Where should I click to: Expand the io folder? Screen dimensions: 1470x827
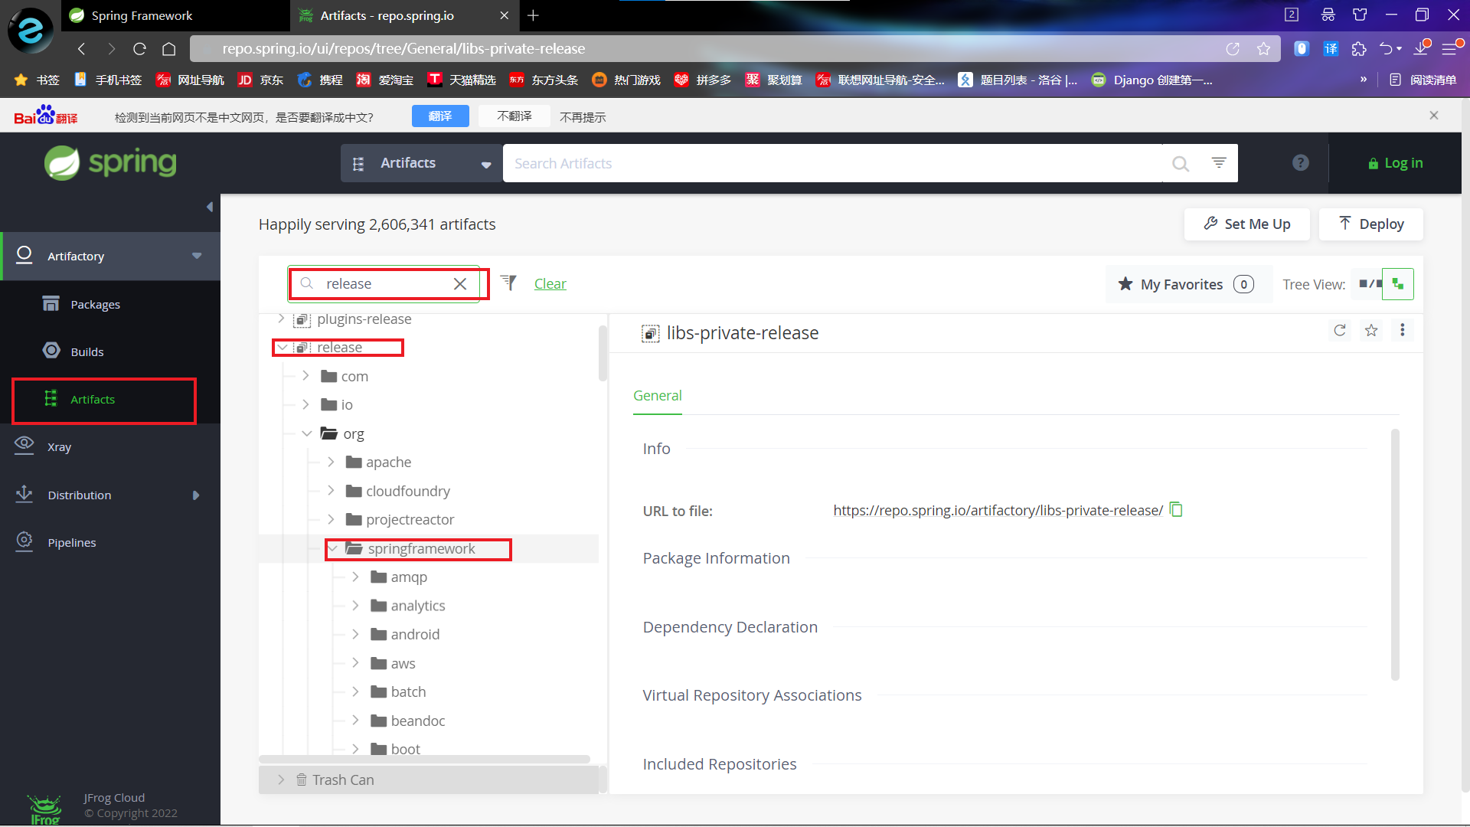click(x=306, y=404)
